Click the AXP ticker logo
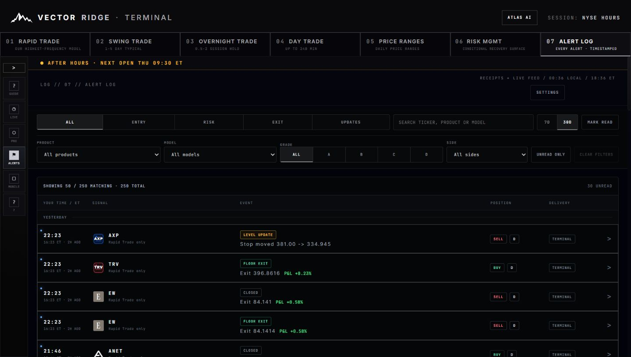 tap(99, 239)
